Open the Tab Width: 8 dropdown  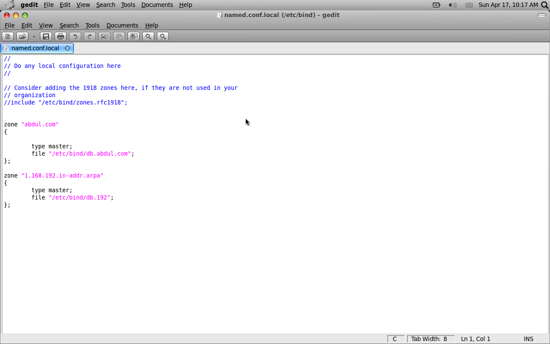tap(431, 339)
